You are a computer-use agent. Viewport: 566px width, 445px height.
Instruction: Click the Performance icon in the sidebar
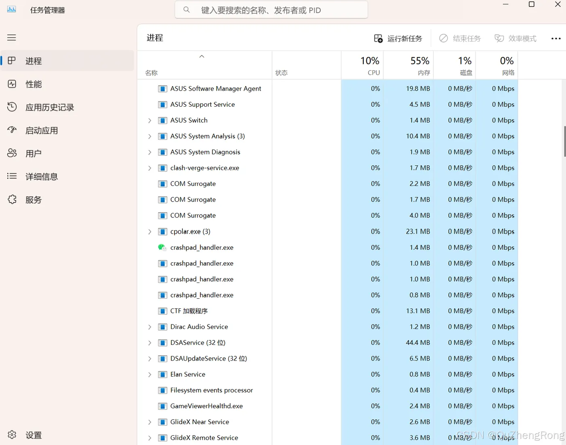point(12,84)
